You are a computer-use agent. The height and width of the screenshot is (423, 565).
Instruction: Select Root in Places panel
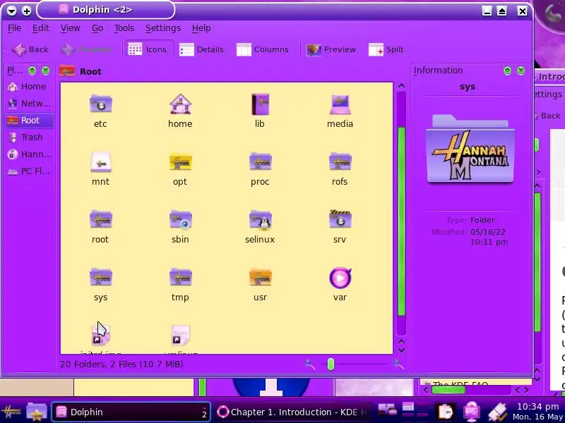click(x=30, y=121)
